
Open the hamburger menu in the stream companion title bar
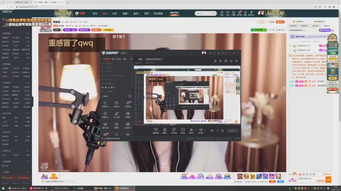pos(226,53)
